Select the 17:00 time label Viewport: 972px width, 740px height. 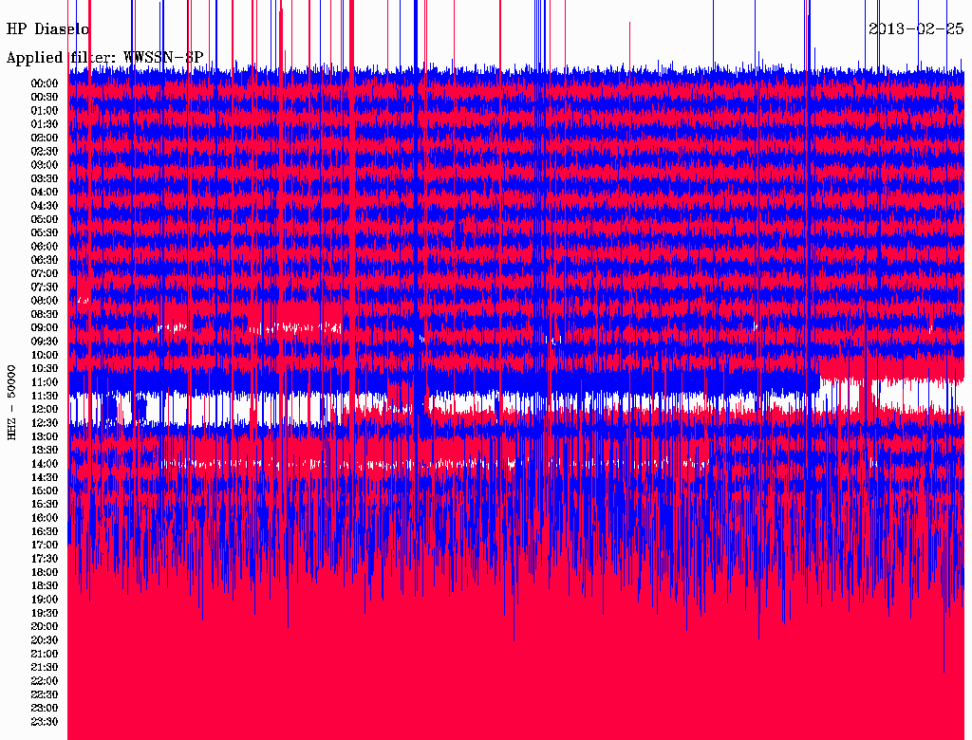(45, 546)
